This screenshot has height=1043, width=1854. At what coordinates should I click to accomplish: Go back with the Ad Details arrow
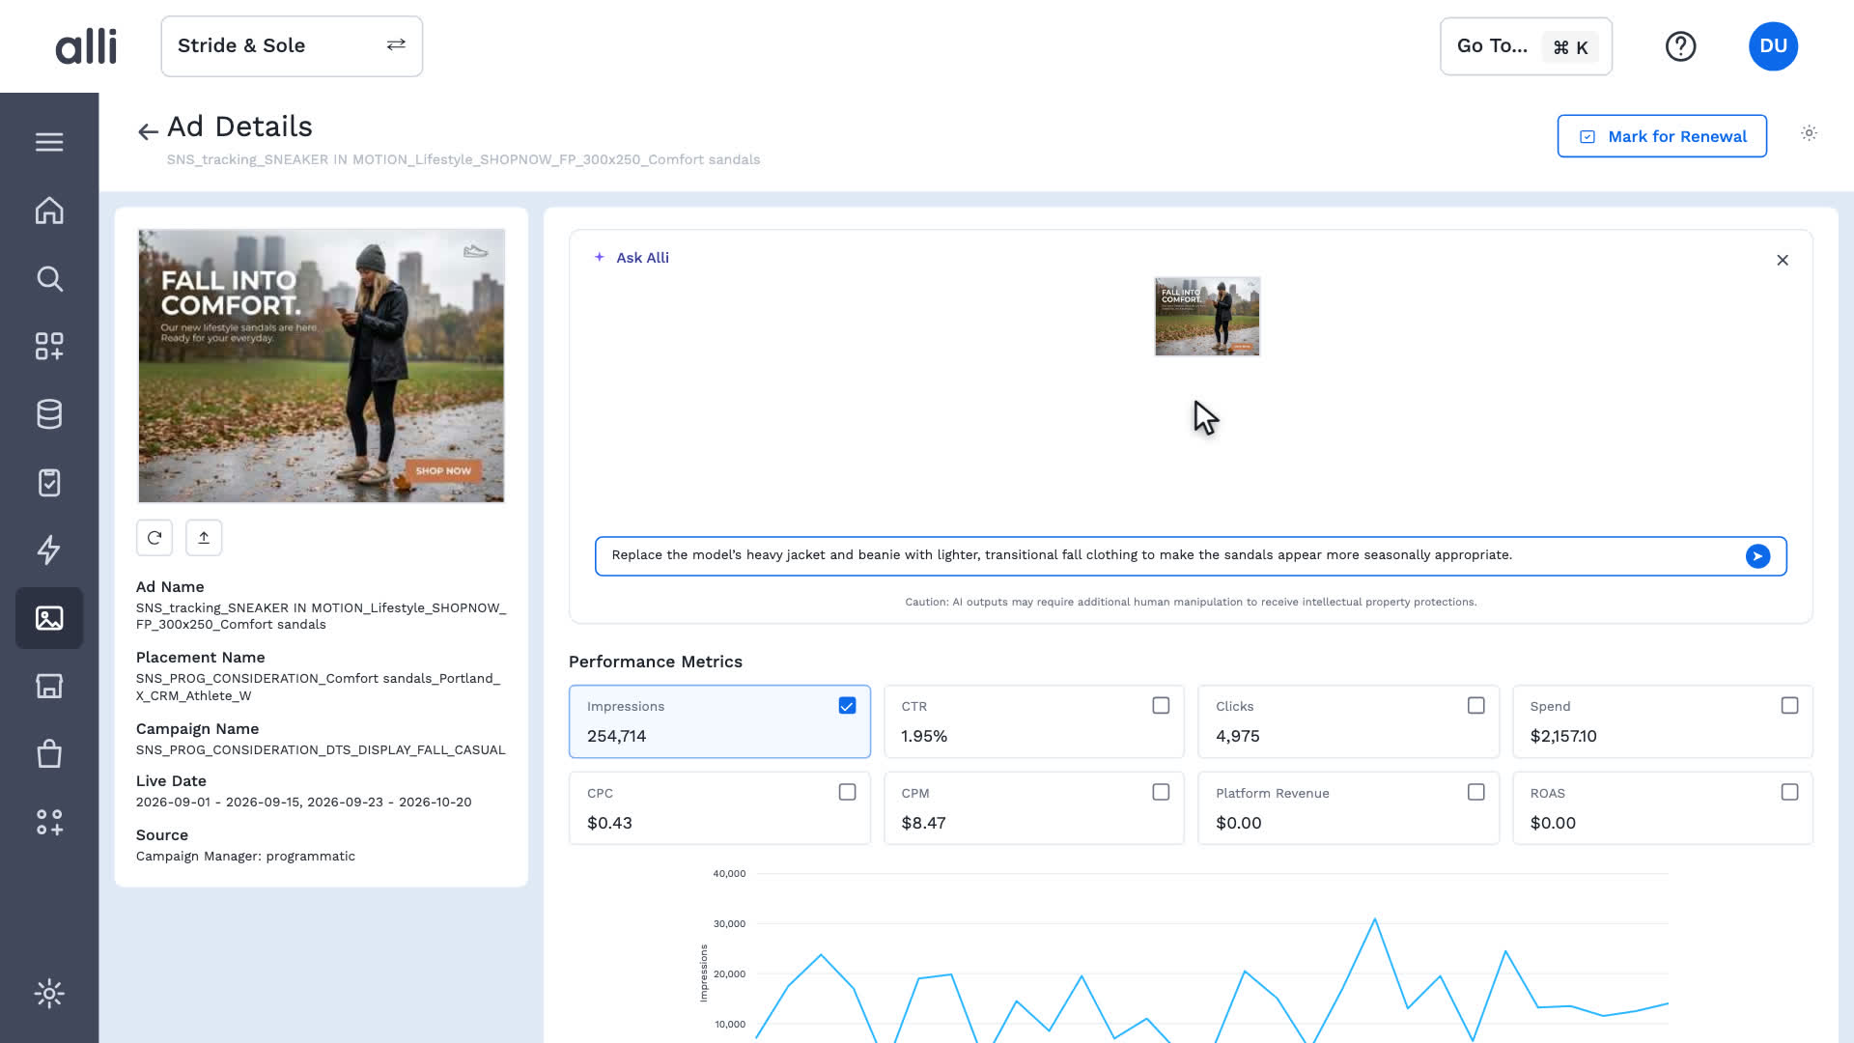pos(148,131)
